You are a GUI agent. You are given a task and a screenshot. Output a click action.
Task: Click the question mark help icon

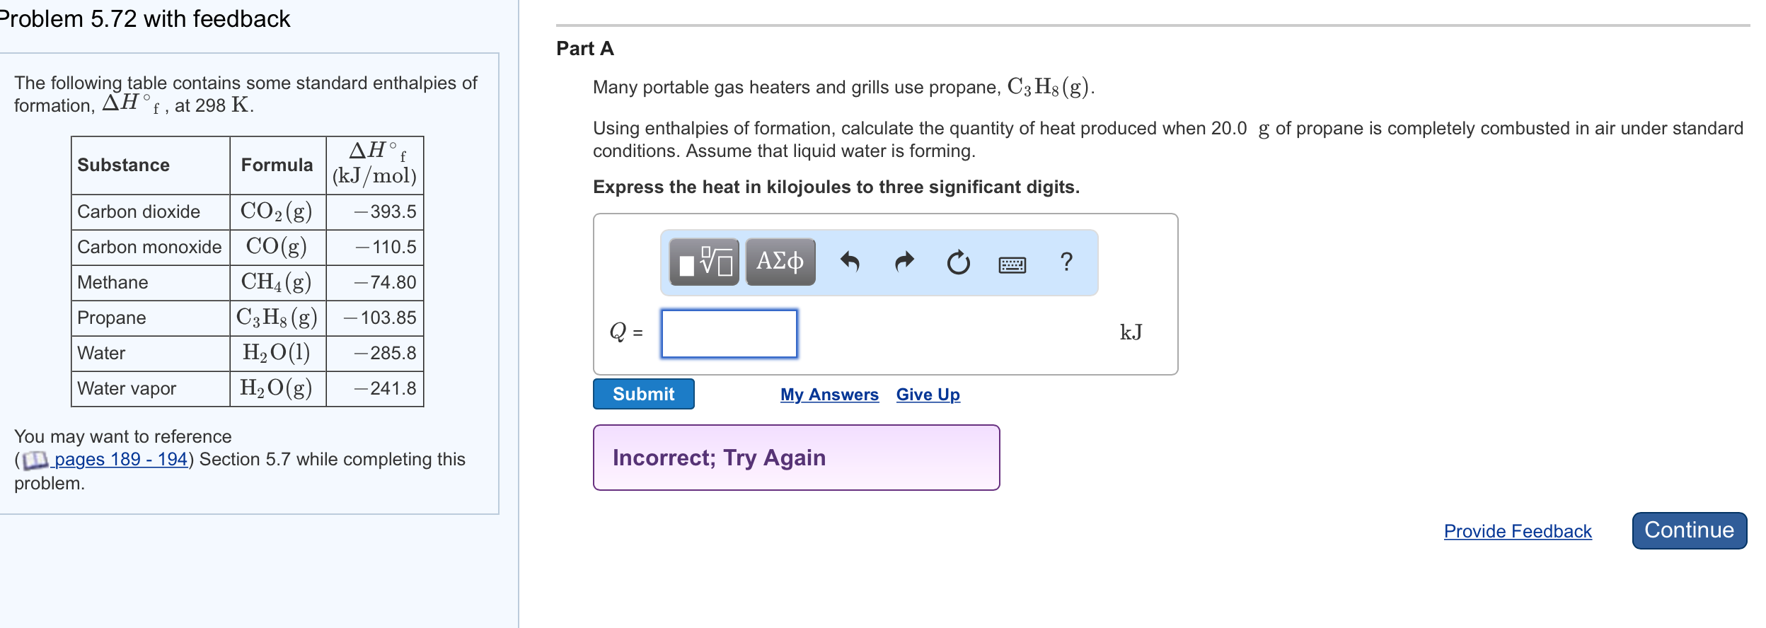point(1066,262)
